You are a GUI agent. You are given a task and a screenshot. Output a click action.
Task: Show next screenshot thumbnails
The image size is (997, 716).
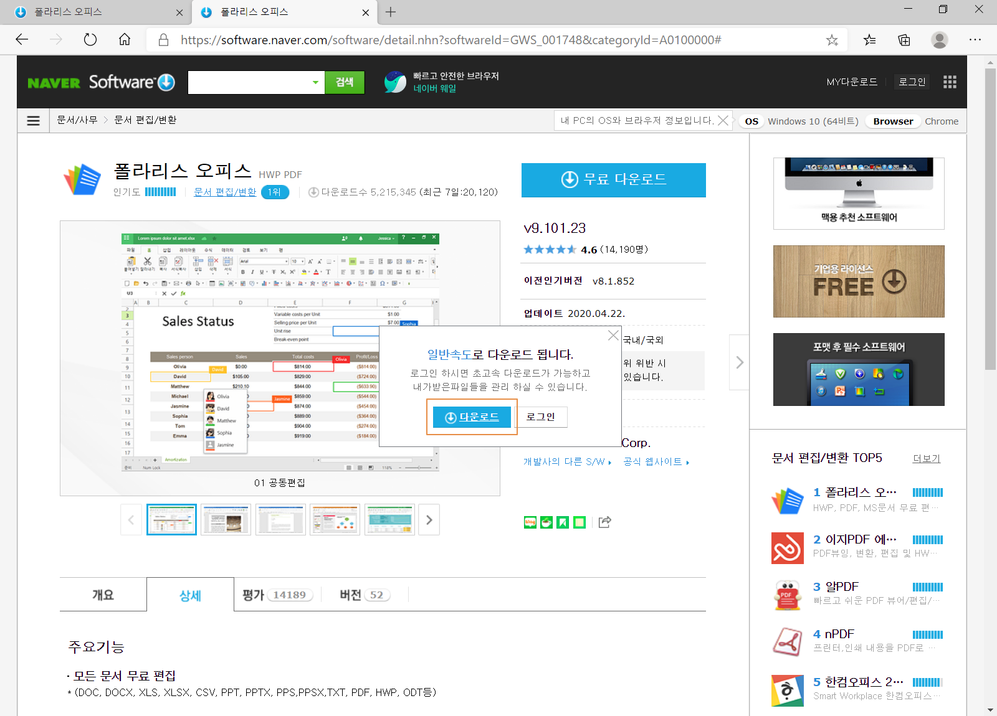pyautogui.click(x=429, y=520)
